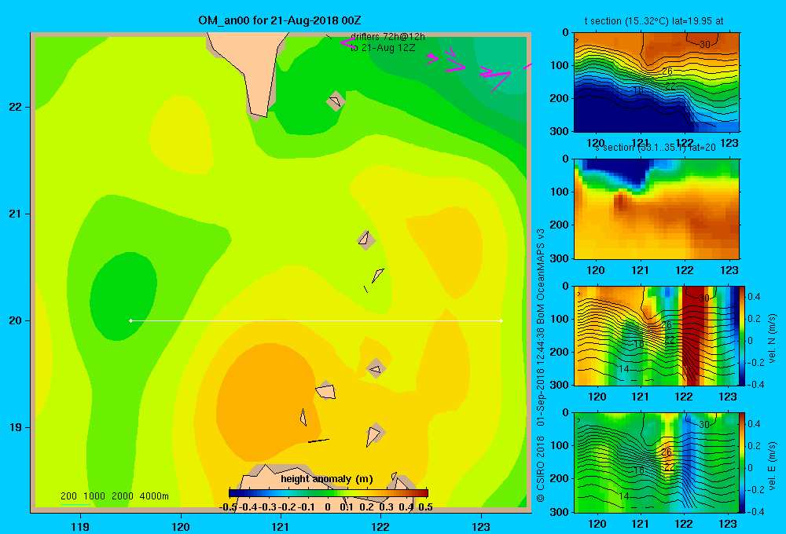Click the 0.4 tick on vel. N scale
The image size is (786, 534).
[x=754, y=297]
